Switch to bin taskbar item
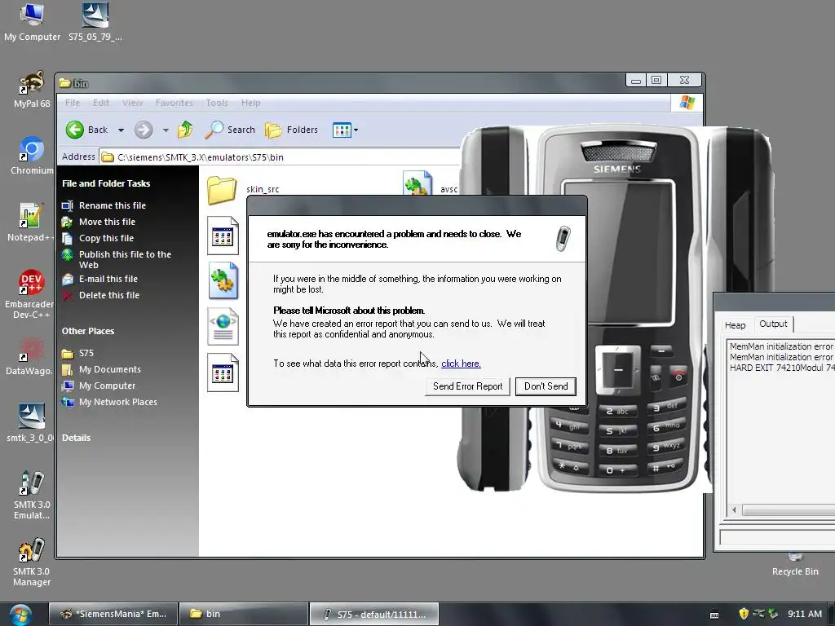Viewport: 835px width, 626px height. pyautogui.click(x=243, y=615)
